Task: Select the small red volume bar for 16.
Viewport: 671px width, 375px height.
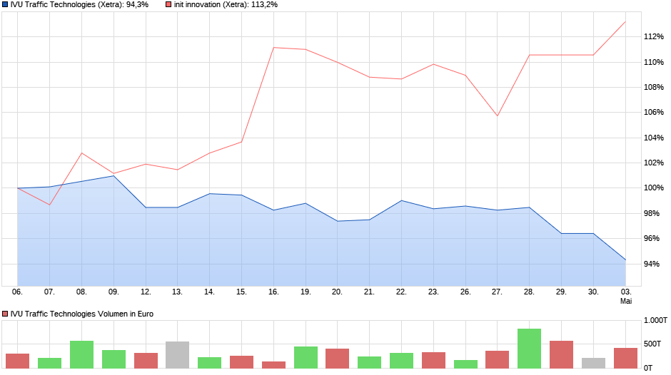Action: point(274,365)
